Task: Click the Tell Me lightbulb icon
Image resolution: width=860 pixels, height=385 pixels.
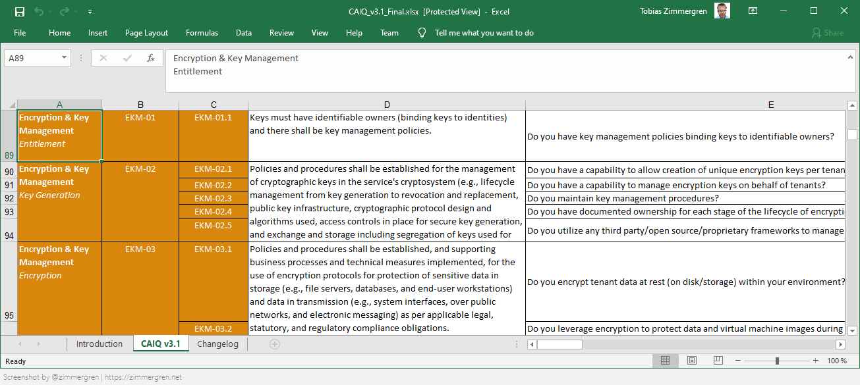Action: click(x=422, y=32)
